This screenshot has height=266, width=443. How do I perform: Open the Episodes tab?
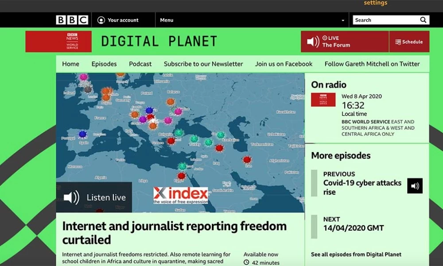point(104,64)
